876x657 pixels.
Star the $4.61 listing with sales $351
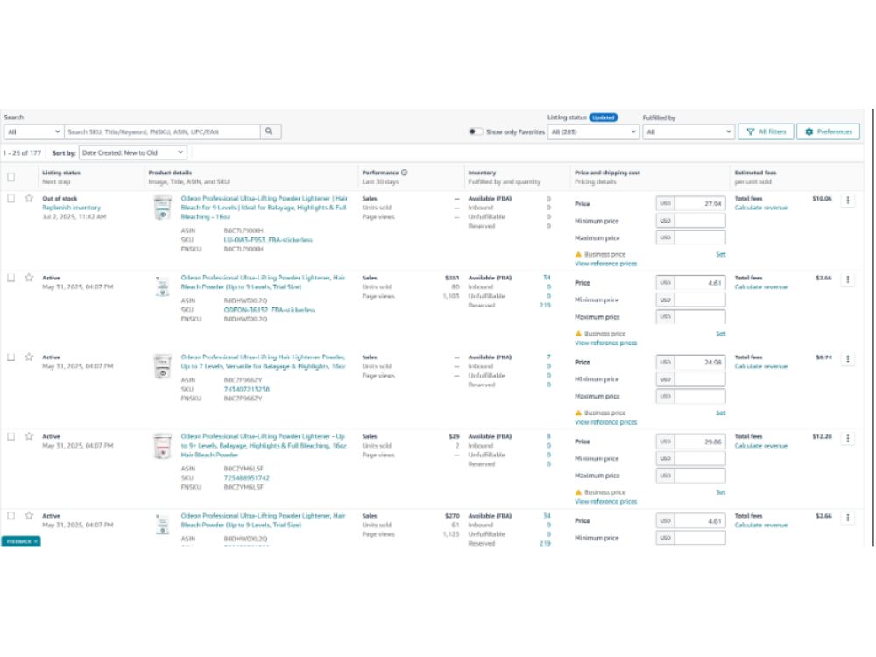[29, 278]
